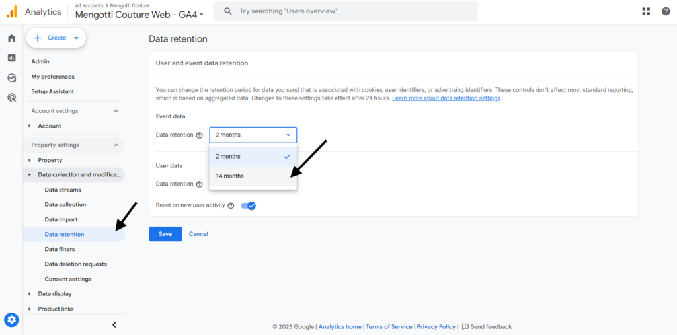677x335 pixels.
Task: Click help icon next to Reset on new user activity
Action: coord(231,205)
